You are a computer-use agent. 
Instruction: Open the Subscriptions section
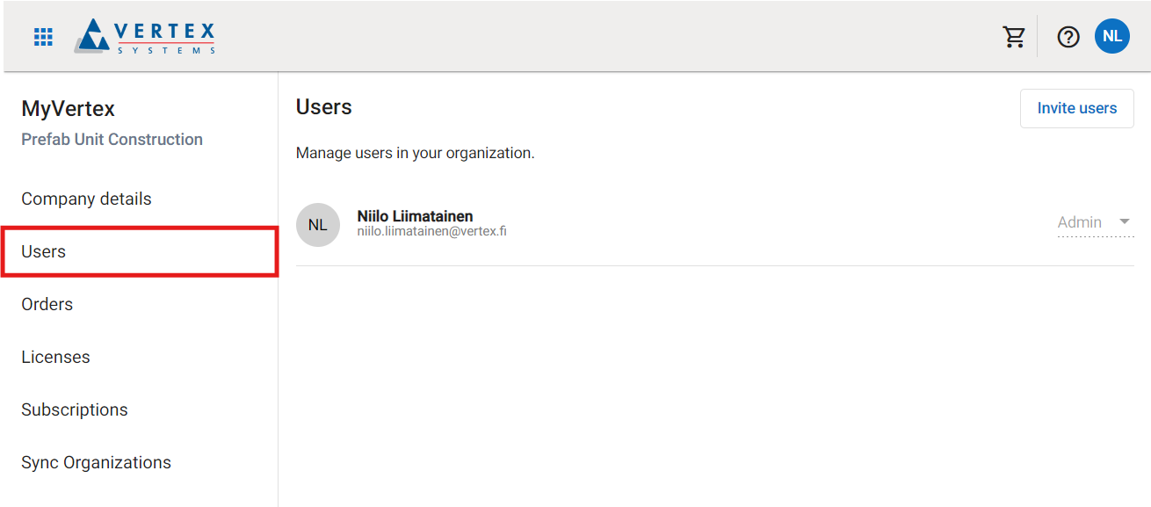point(75,409)
